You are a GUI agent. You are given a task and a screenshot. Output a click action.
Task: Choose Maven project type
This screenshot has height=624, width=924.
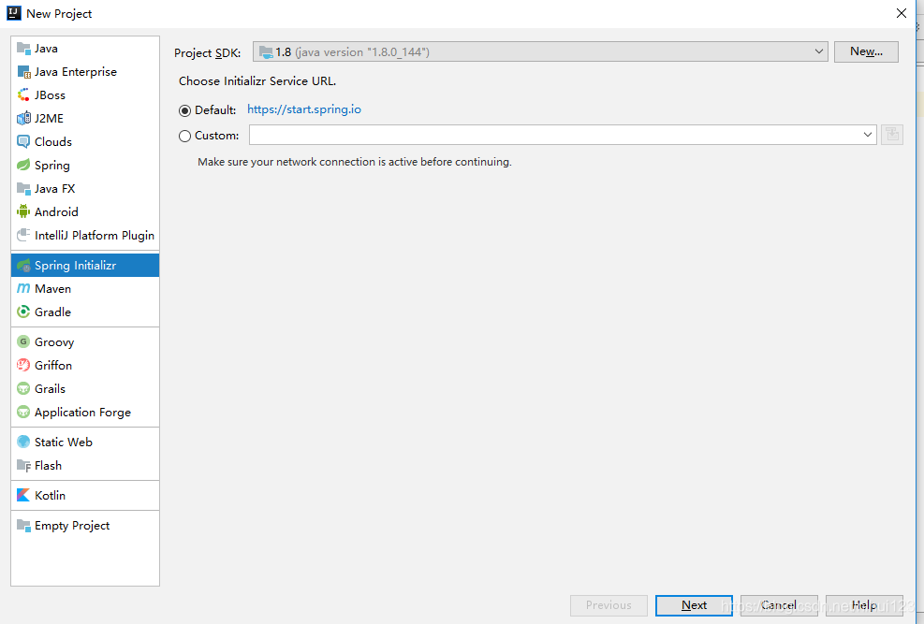click(x=52, y=288)
